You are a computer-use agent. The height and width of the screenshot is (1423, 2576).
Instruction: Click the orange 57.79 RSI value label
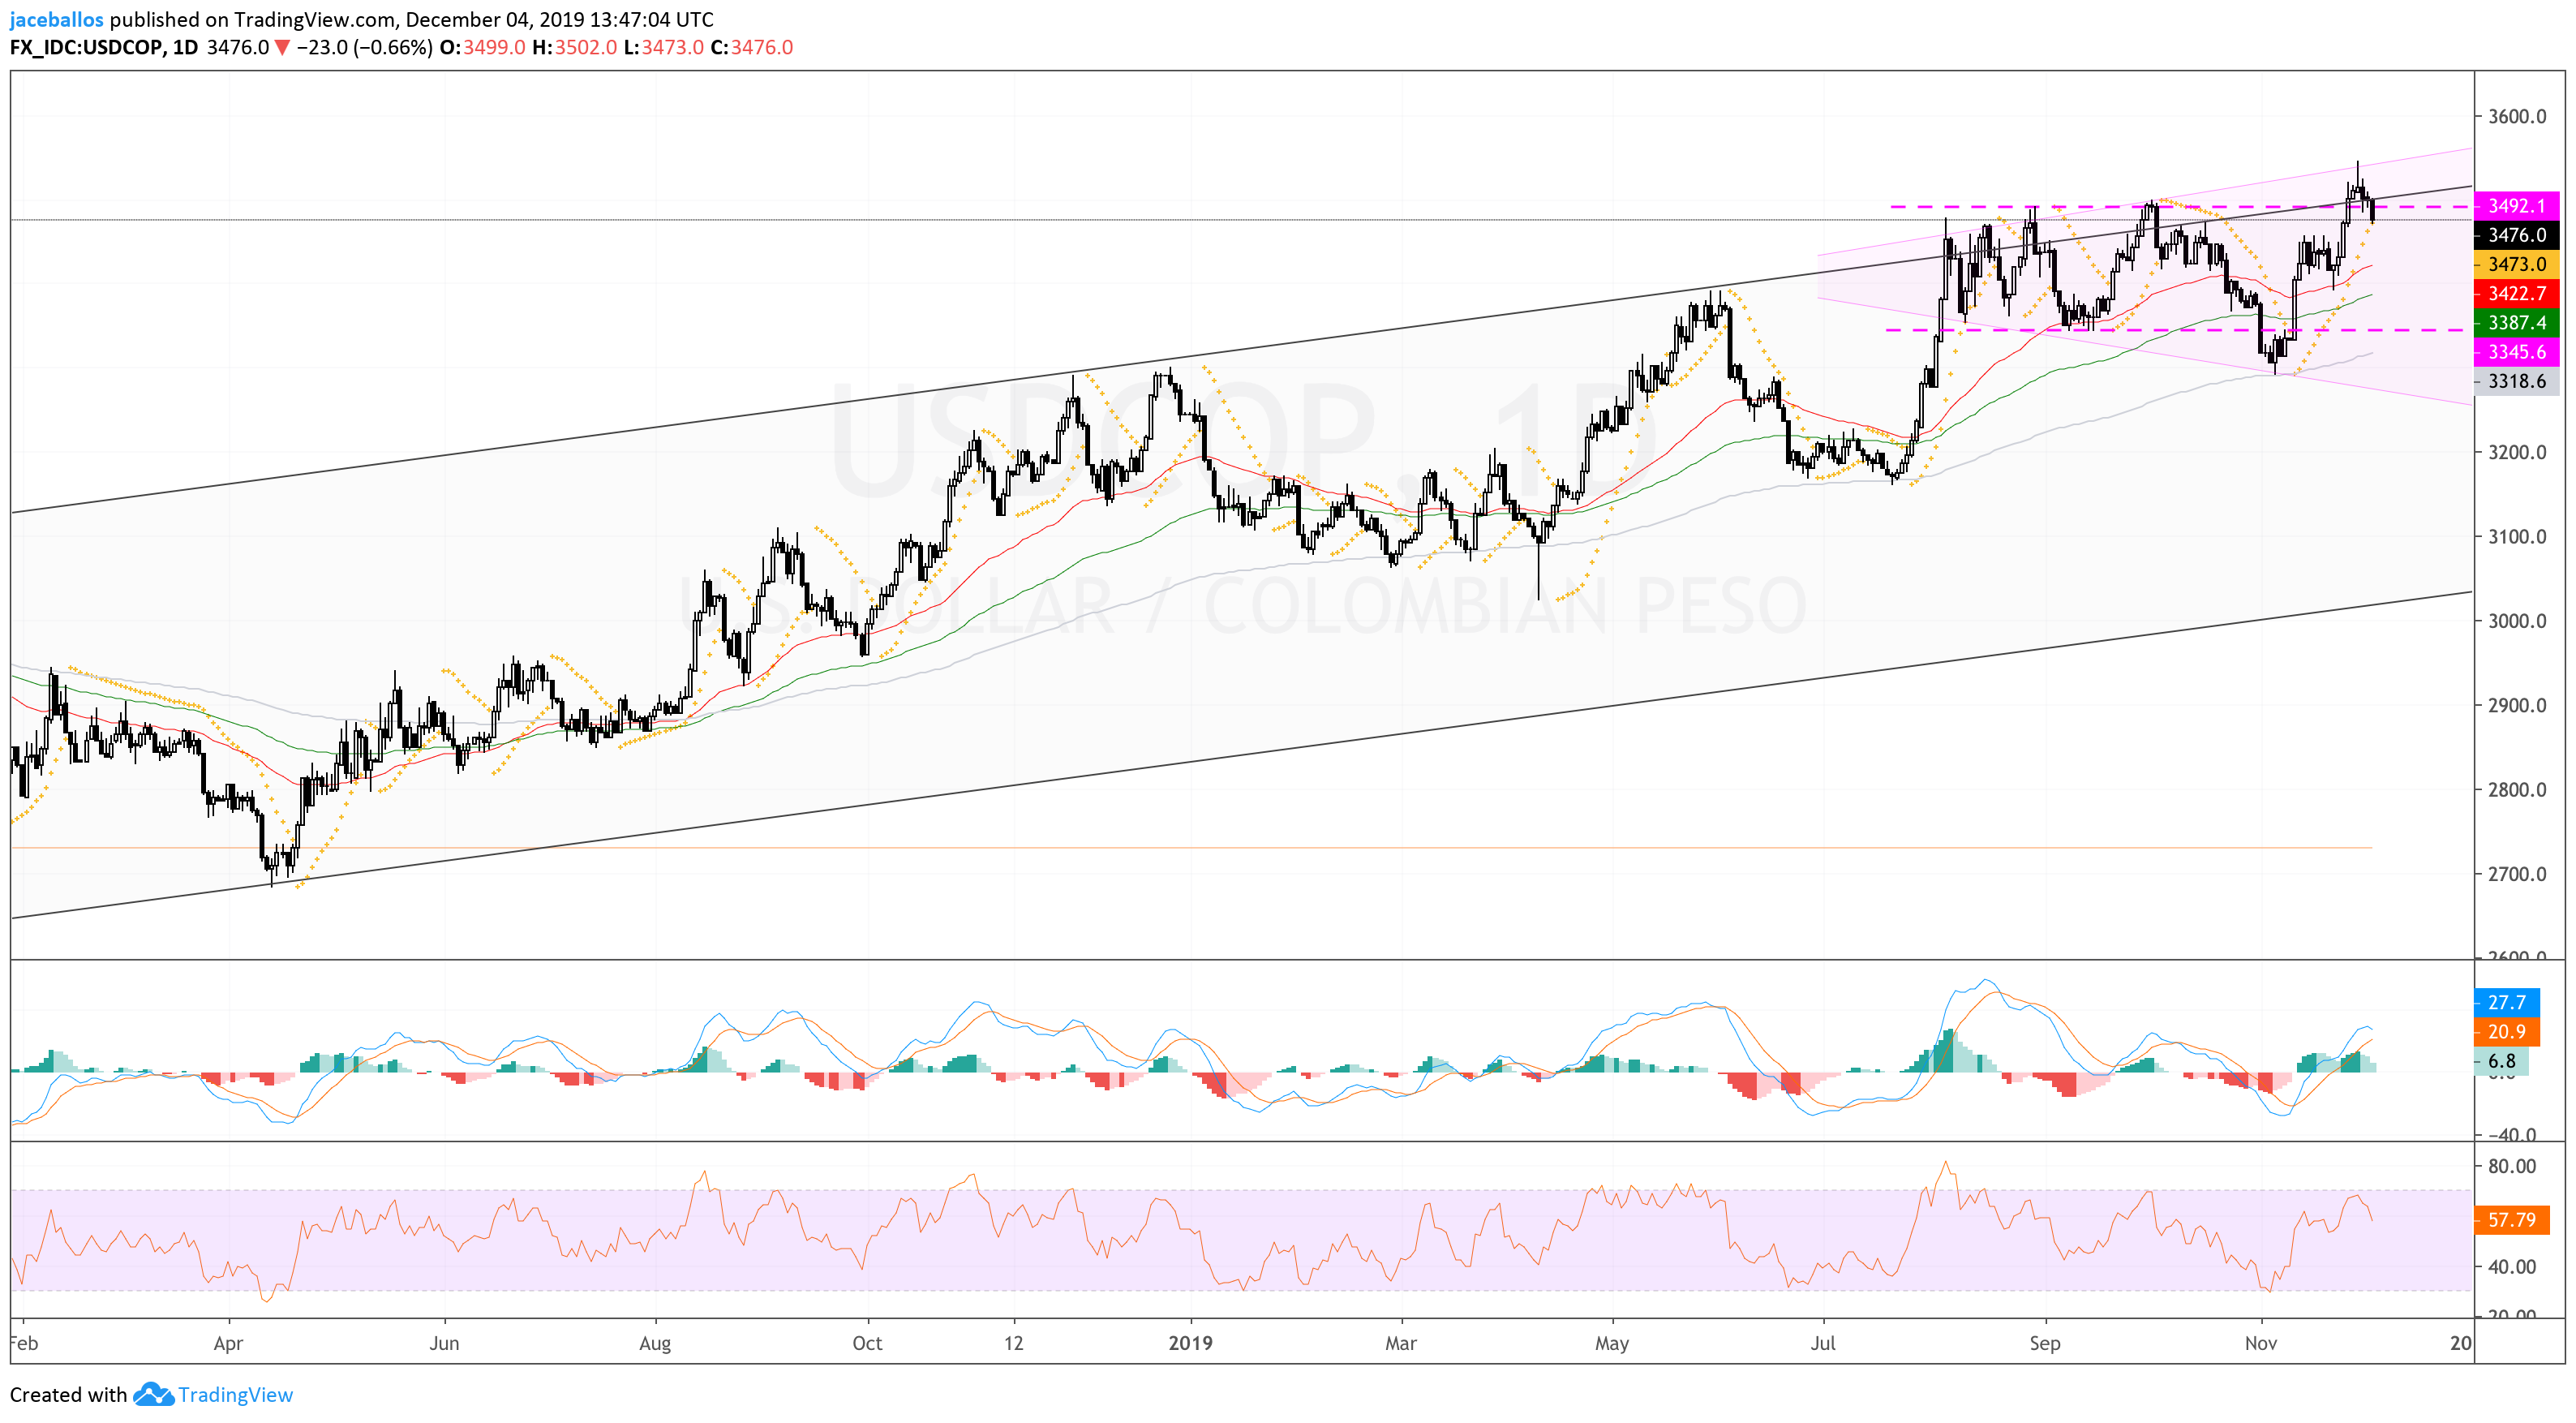pyautogui.click(x=2511, y=1220)
